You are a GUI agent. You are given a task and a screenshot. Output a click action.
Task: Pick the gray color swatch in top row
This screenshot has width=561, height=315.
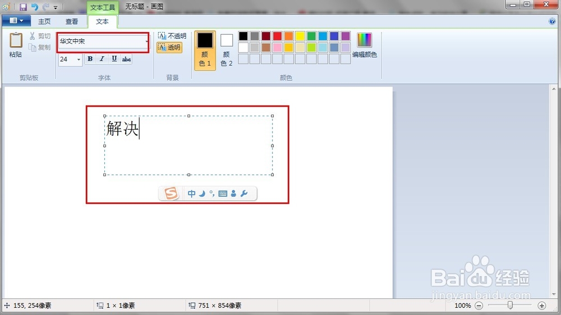(255, 36)
